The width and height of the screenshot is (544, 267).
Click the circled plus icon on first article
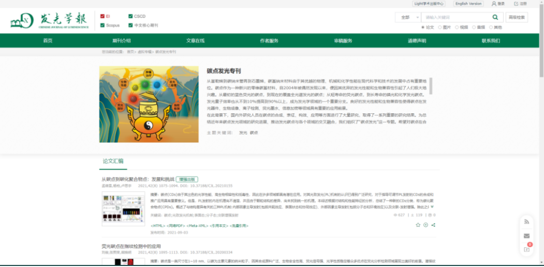425,225
